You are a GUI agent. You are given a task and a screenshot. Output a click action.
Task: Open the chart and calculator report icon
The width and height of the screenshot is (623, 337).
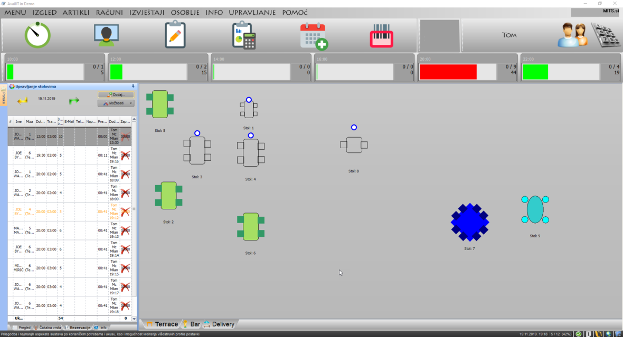243,35
